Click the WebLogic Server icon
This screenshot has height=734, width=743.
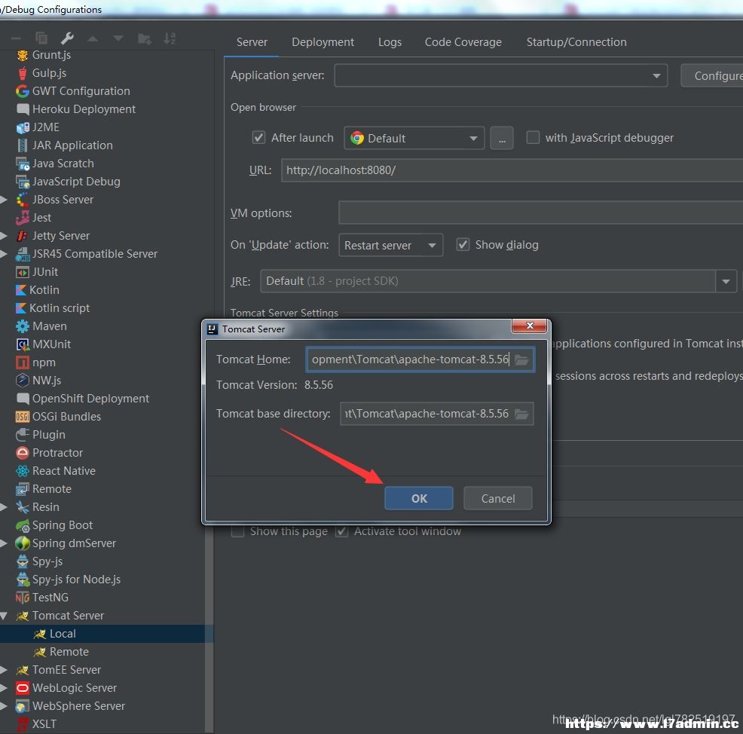coord(23,688)
